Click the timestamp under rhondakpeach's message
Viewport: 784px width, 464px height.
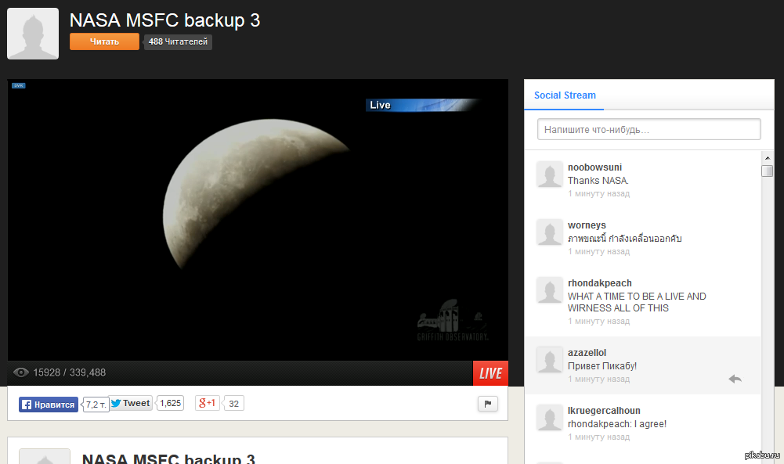pos(598,321)
